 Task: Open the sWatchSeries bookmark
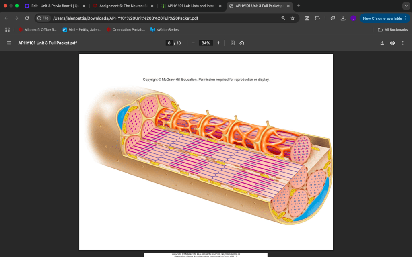click(165, 30)
